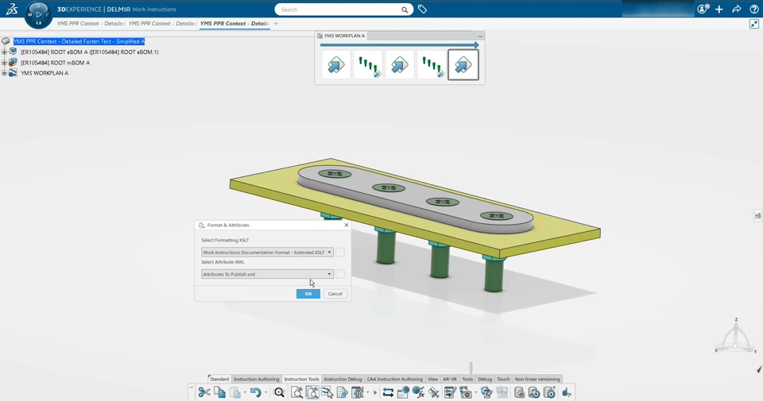
Task: Select the [ER105484] ROOT eBOM A row
Action: pyautogui.click(x=90, y=52)
